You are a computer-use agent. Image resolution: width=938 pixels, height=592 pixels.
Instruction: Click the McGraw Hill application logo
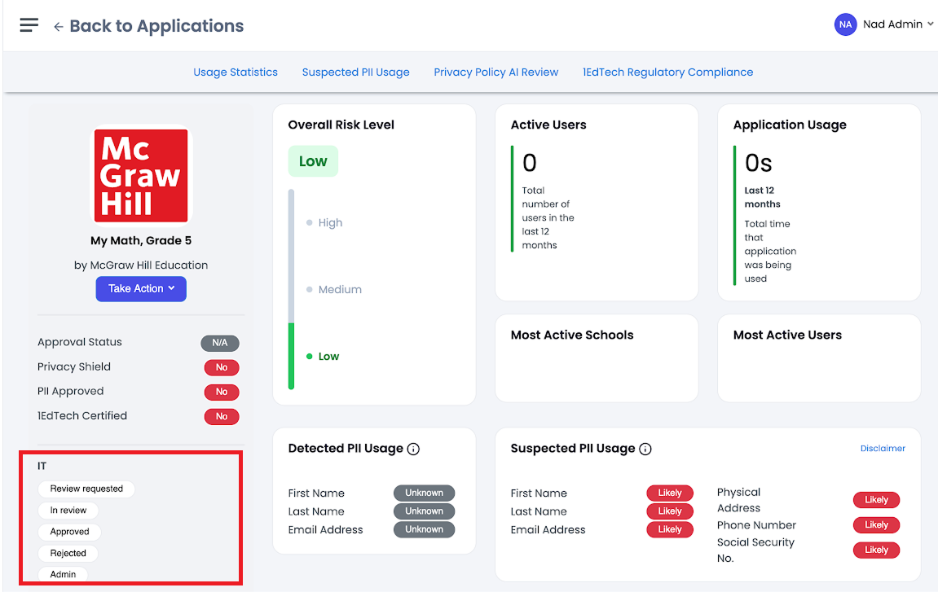coord(141,176)
